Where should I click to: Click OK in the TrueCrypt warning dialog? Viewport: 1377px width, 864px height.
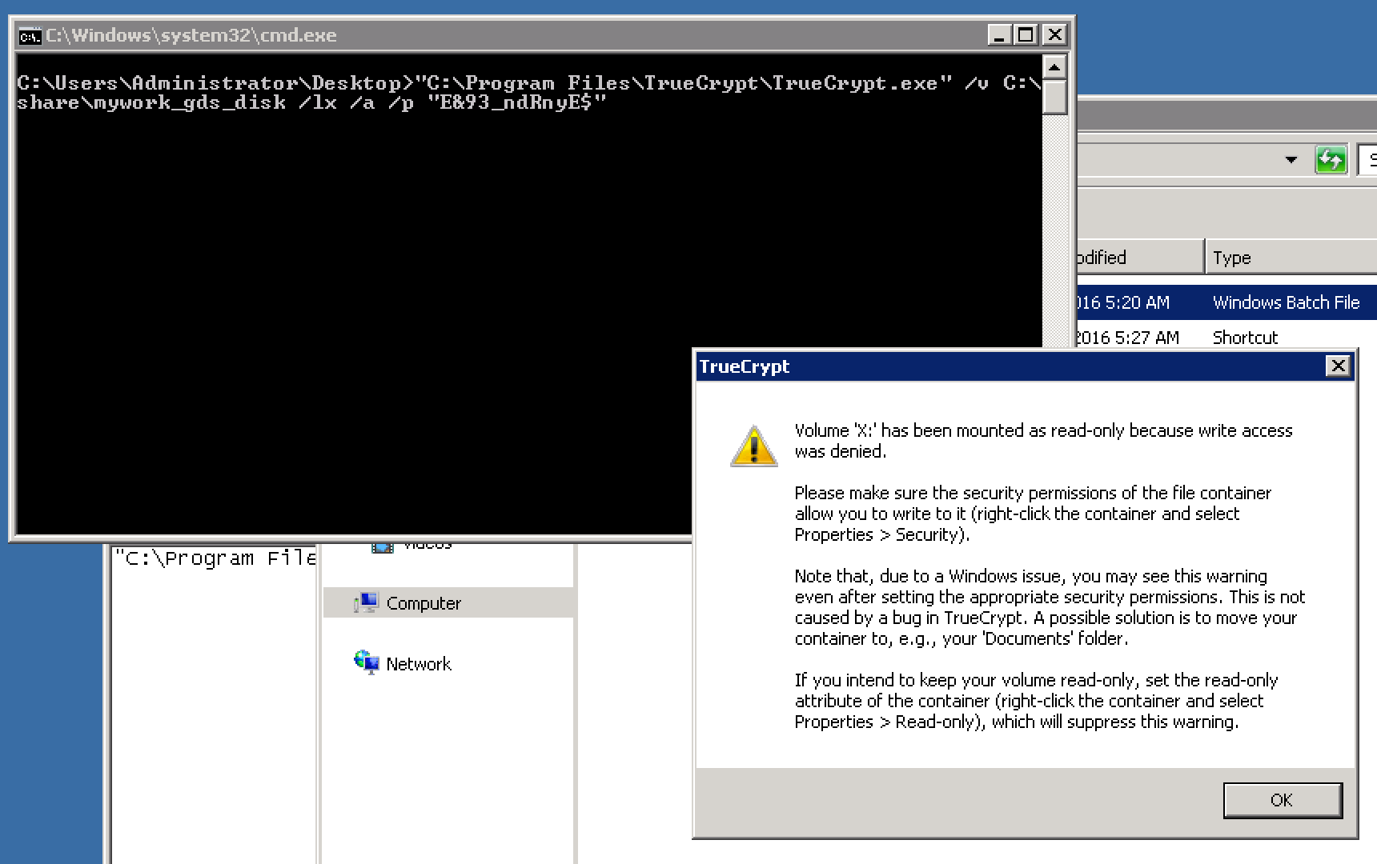(x=1283, y=800)
